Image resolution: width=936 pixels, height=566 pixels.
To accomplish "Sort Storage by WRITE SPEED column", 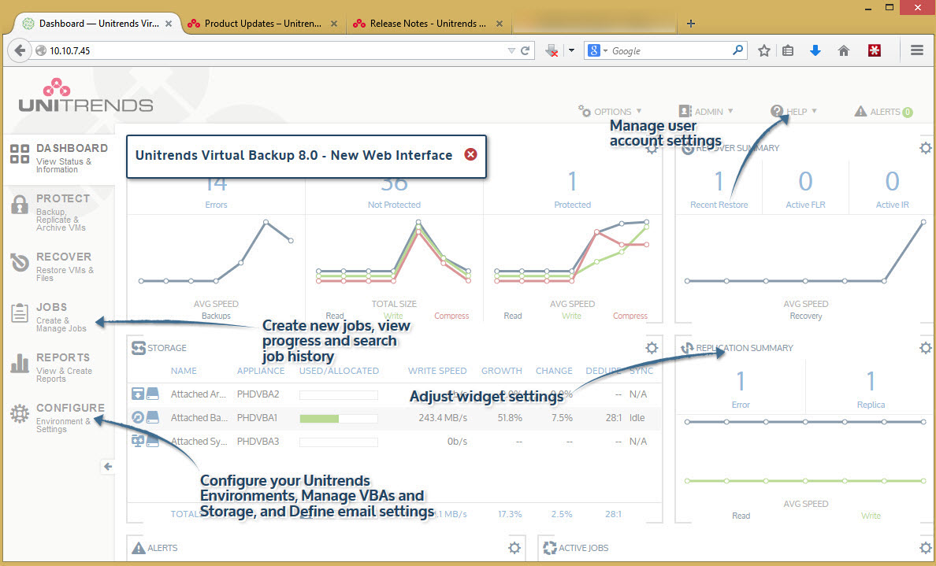I will click(437, 370).
